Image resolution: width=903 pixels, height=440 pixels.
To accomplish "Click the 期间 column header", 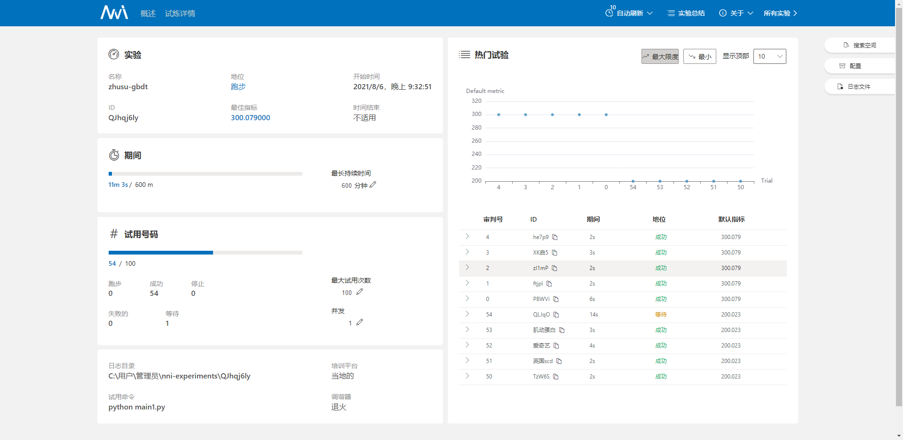I will click(x=593, y=219).
